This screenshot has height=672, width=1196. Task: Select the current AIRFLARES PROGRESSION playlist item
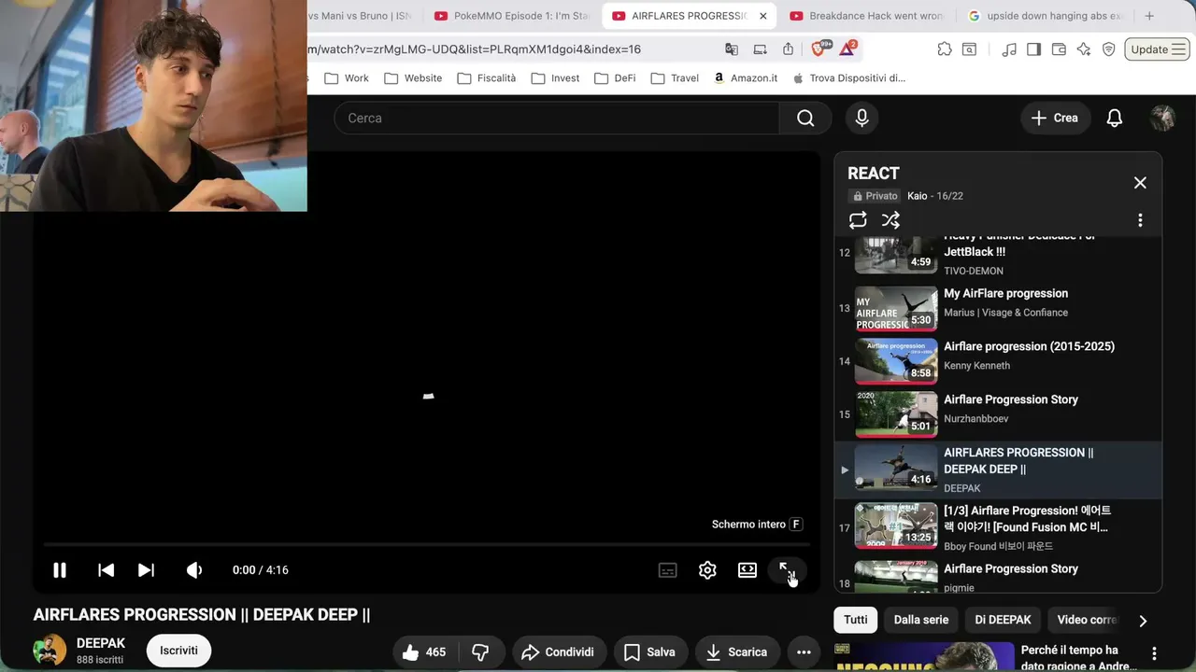[x=998, y=470]
